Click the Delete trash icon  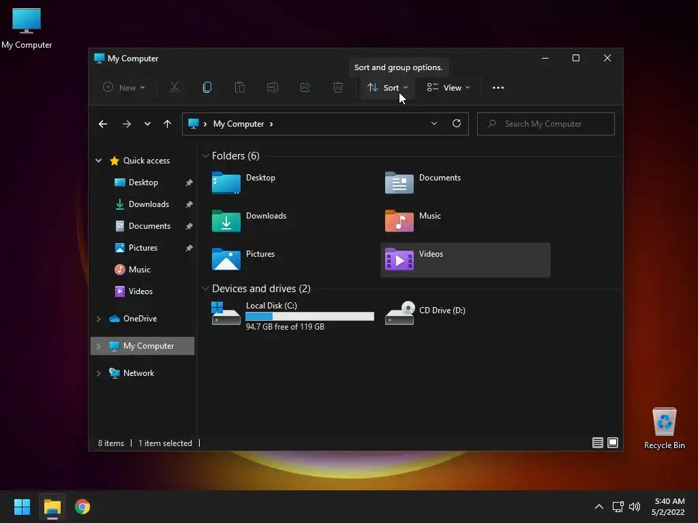pyautogui.click(x=338, y=88)
